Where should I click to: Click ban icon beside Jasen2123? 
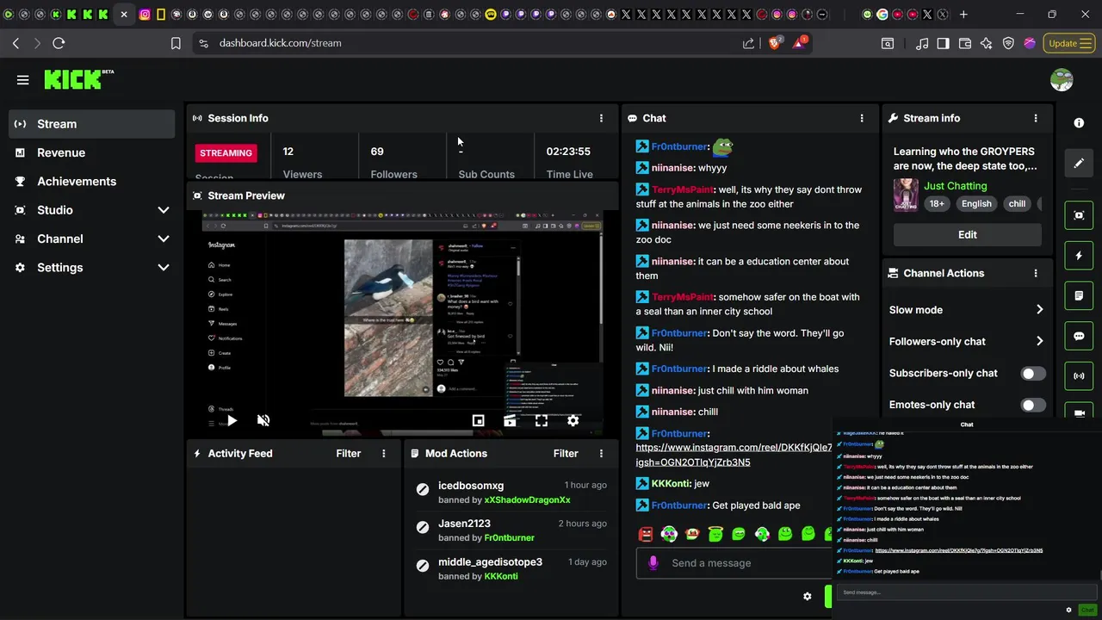click(423, 527)
